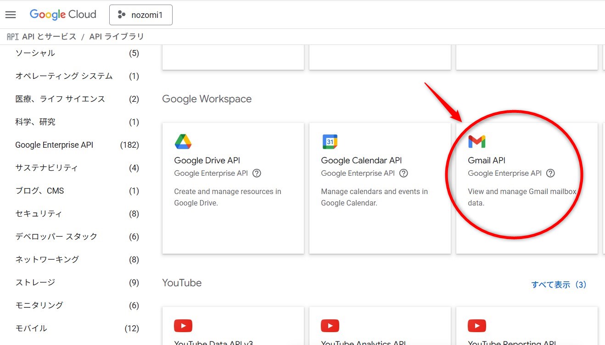The image size is (605, 345).
Task: Open the Google Drive API card title
Action: pyautogui.click(x=207, y=161)
